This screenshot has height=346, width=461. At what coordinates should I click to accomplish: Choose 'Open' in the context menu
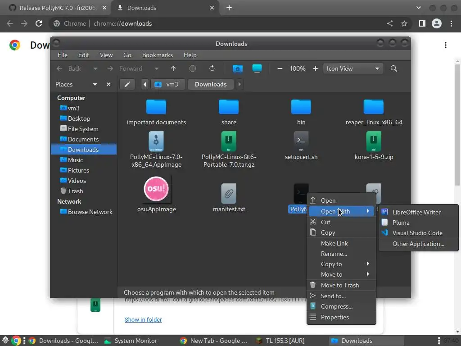click(341, 200)
